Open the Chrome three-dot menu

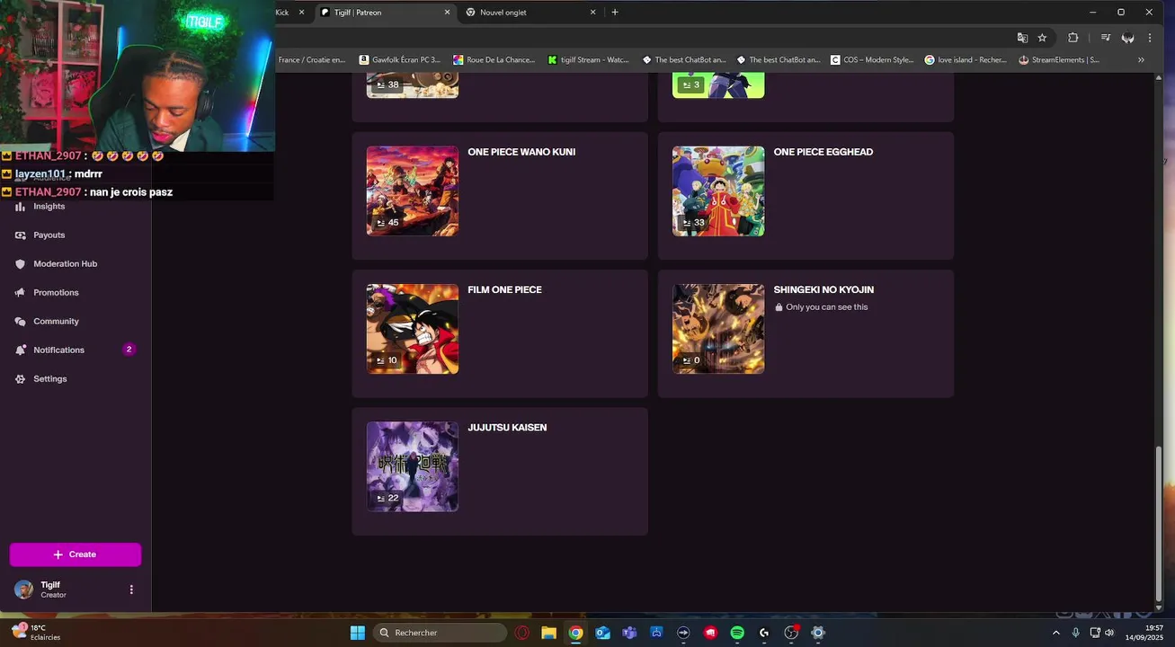point(1150,38)
